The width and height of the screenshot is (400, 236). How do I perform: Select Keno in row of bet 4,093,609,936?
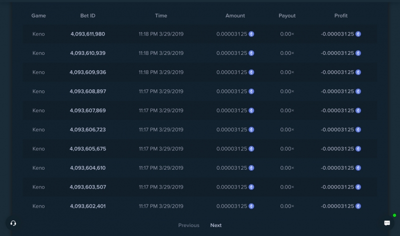coord(38,72)
